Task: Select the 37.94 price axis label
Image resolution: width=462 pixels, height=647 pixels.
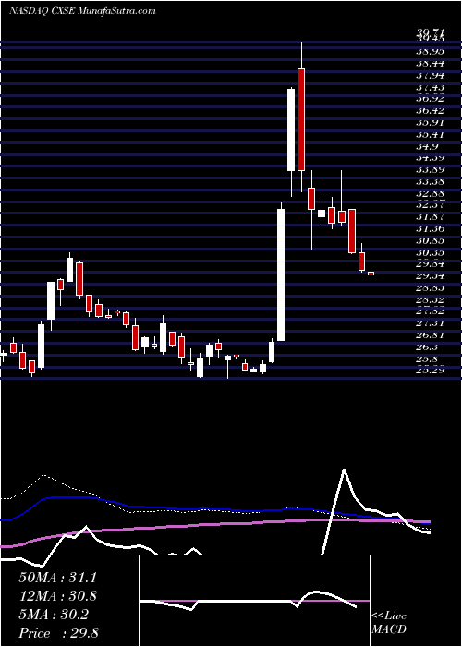Action: [x=431, y=76]
